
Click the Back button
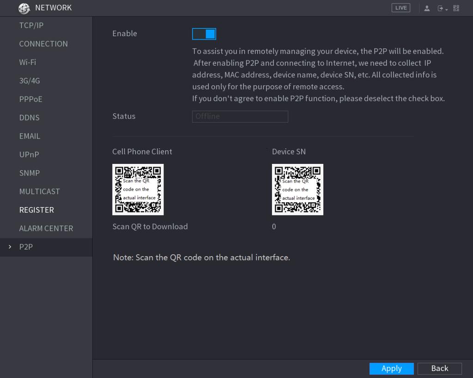point(440,368)
